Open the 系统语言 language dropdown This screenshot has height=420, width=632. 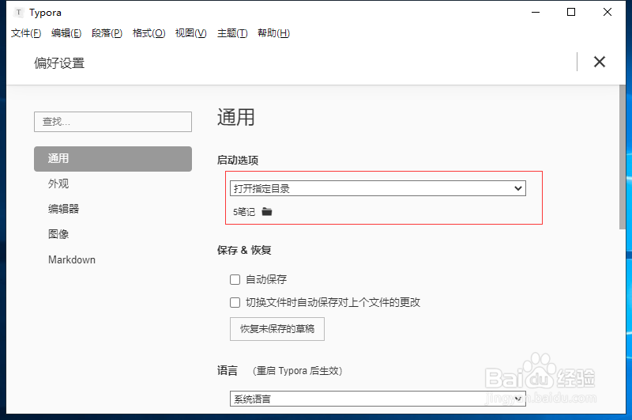tap(378, 399)
